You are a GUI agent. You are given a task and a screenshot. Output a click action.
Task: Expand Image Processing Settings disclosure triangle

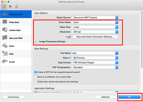[x=36, y=42]
